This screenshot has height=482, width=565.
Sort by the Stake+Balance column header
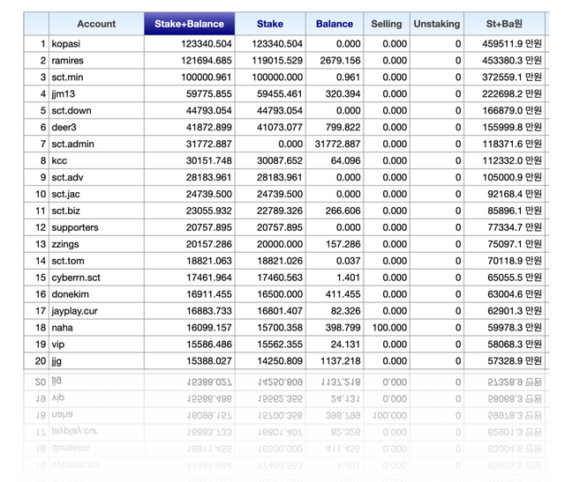click(190, 24)
